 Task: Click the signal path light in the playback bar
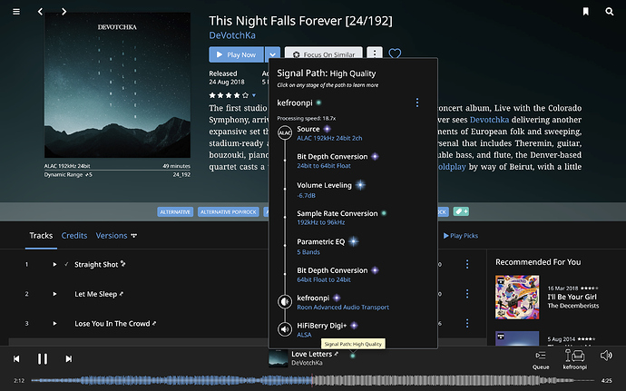353,355
